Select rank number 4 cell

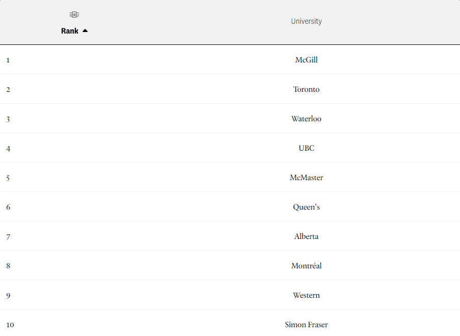tap(8, 149)
